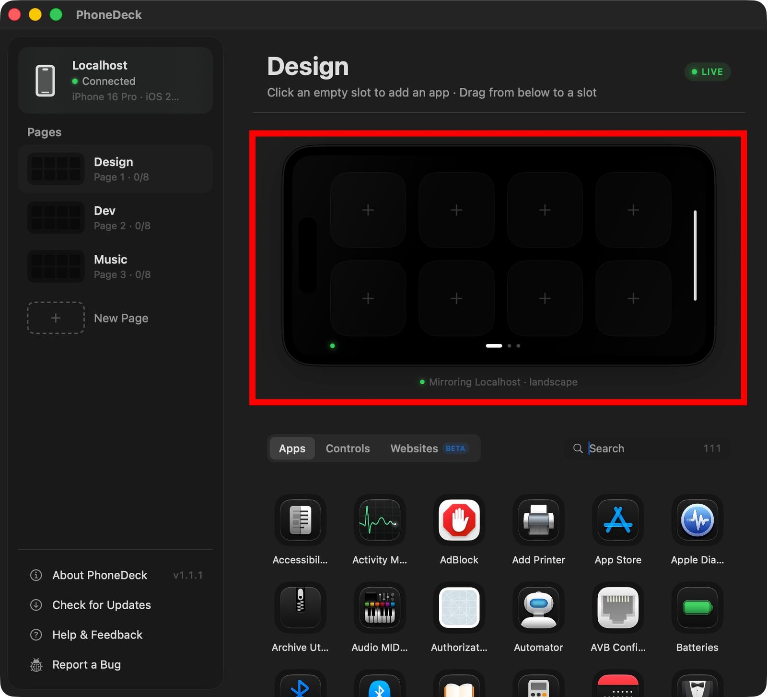Select the App Store icon
The width and height of the screenshot is (767, 697).
click(618, 520)
